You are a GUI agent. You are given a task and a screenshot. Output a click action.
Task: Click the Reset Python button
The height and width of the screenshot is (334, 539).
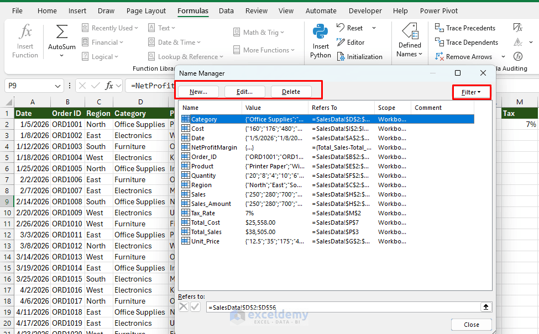(350, 28)
